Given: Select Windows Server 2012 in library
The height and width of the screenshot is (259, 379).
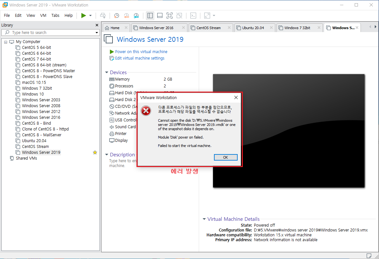Looking at the screenshot, I should [41, 111].
